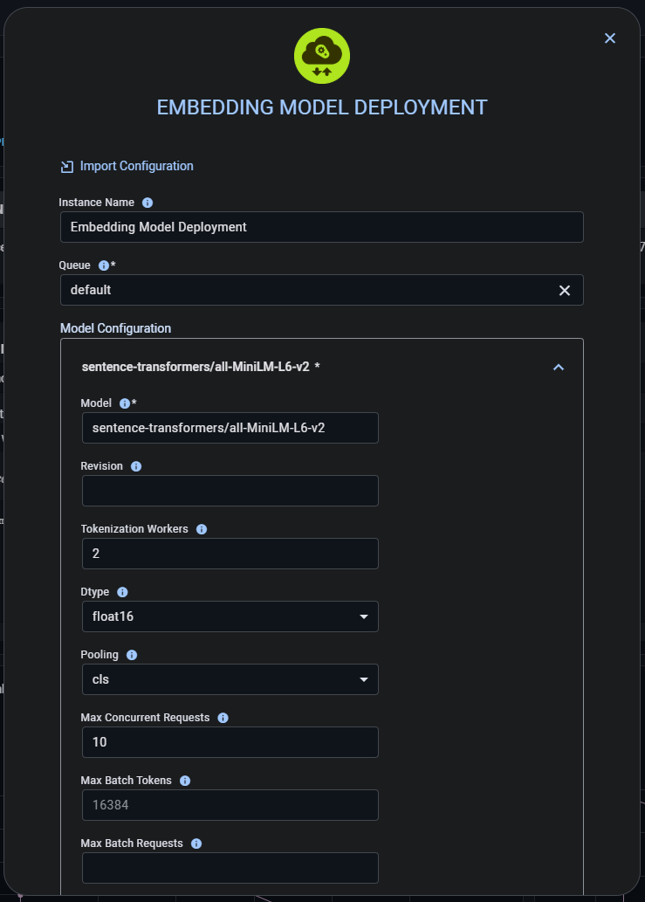Clear the Queue field with the X button
This screenshot has height=902, width=645.
[x=564, y=289]
